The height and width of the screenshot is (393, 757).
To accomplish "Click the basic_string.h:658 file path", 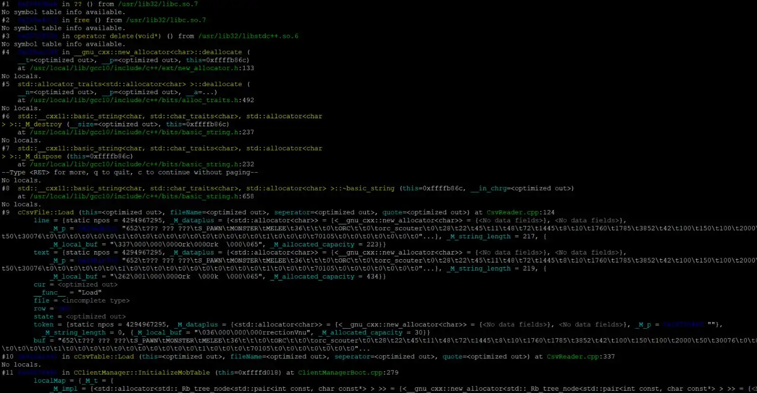I will coord(142,196).
